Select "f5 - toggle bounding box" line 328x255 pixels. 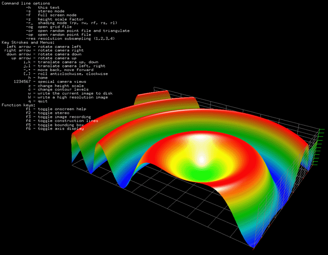[x=55, y=125]
